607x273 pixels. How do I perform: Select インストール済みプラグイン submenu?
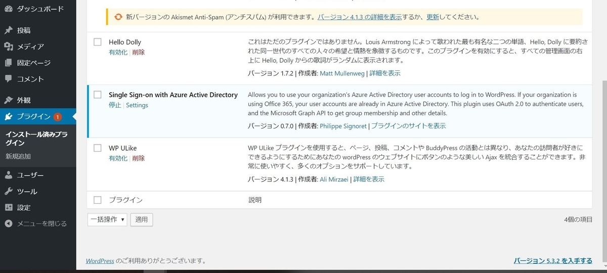[x=36, y=139]
